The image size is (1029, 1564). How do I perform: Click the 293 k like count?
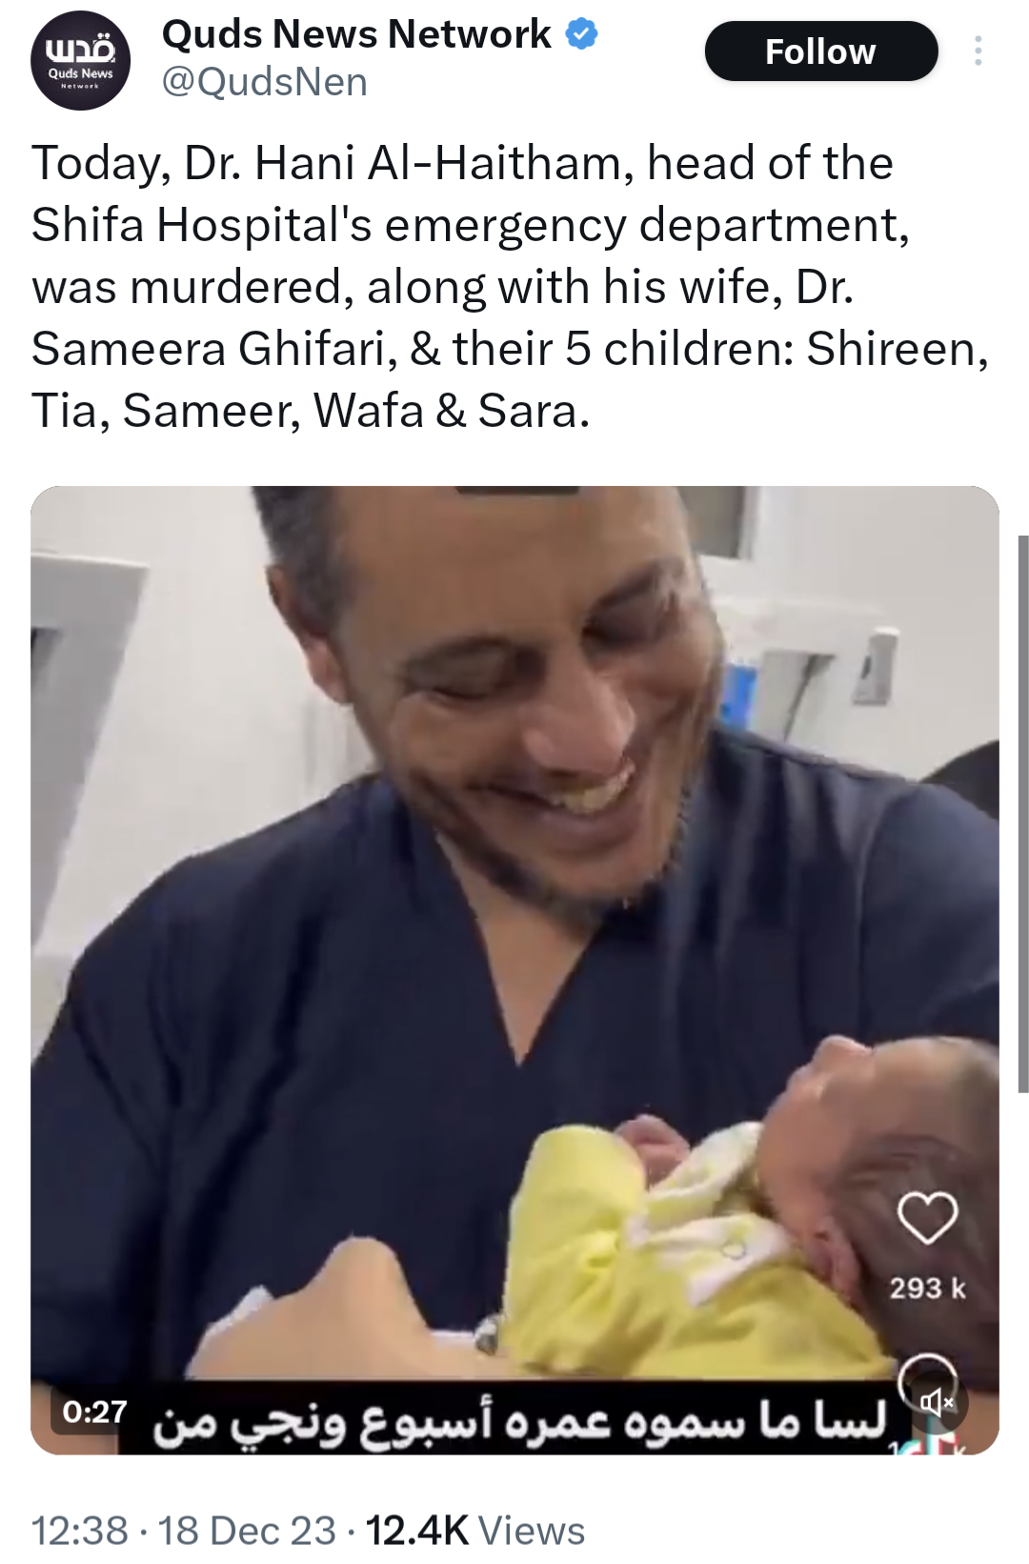(x=927, y=1289)
